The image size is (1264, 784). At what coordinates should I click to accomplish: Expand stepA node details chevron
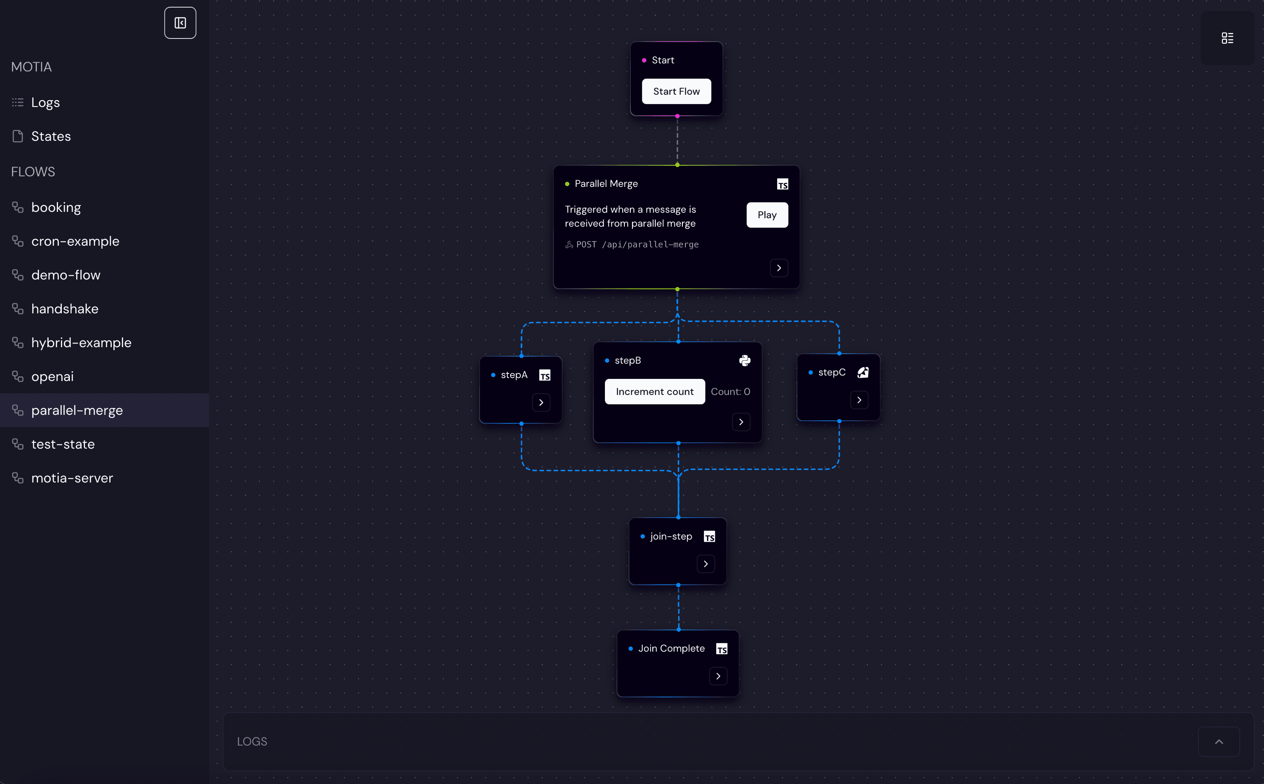pyautogui.click(x=541, y=403)
